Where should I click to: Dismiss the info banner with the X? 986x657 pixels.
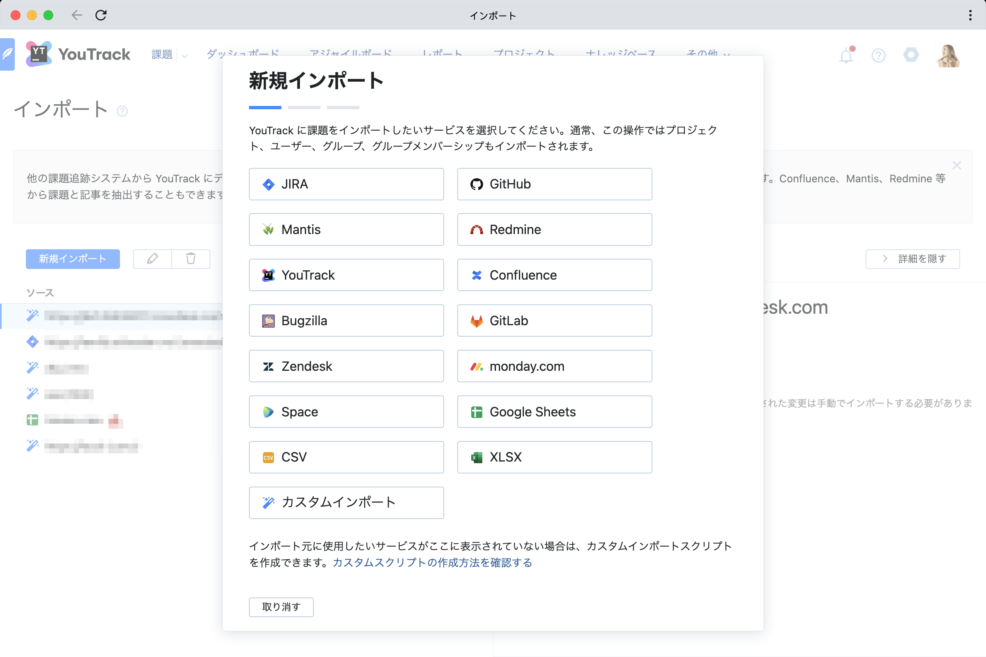coord(957,165)
